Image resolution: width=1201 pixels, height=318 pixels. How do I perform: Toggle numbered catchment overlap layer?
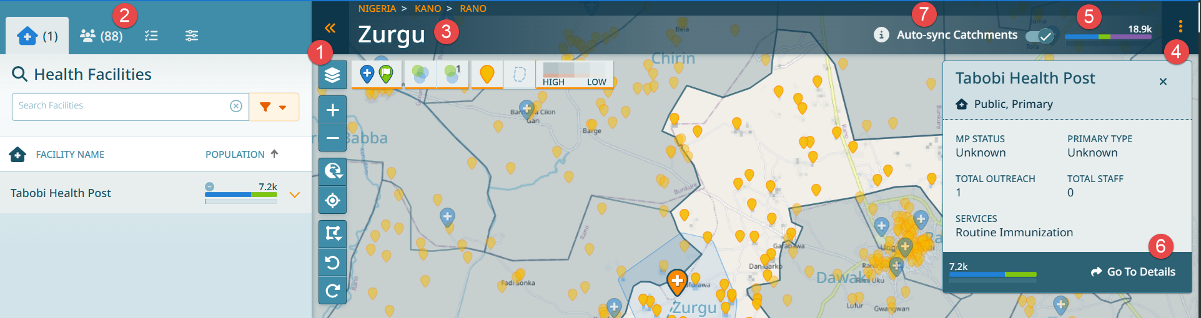click(452, 75)
